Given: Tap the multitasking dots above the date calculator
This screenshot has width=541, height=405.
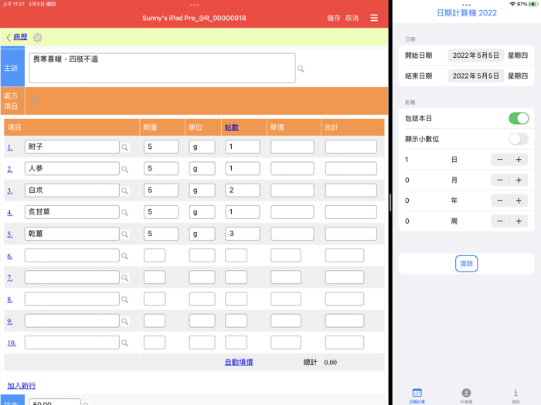Looking at the screenshot, I should (467, 5).
